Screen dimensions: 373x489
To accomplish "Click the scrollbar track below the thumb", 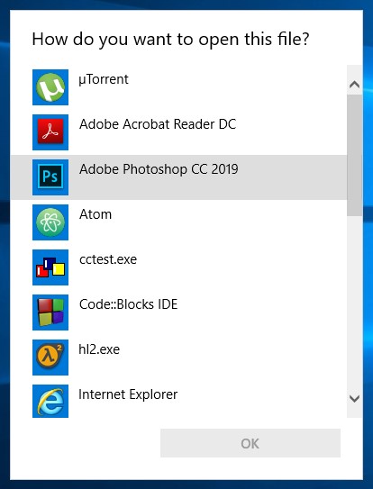I will 355,302.
